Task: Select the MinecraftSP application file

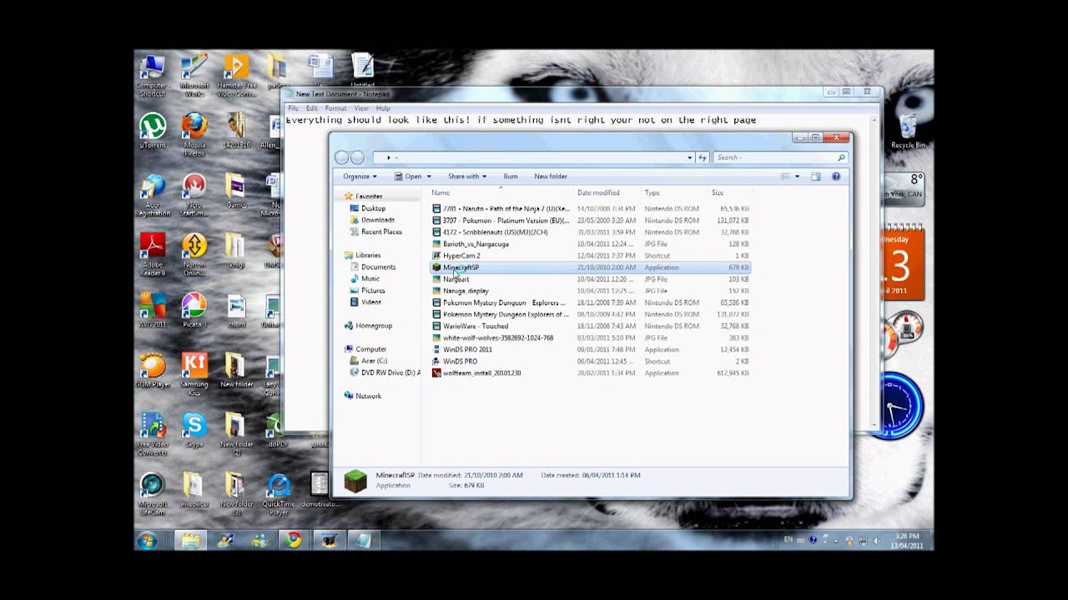Action: [590, 267]
